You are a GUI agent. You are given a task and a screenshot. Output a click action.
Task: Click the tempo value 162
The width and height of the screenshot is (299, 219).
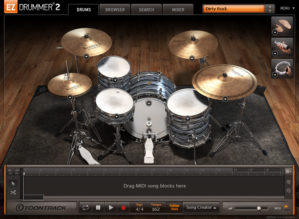[x=155, y=209]
